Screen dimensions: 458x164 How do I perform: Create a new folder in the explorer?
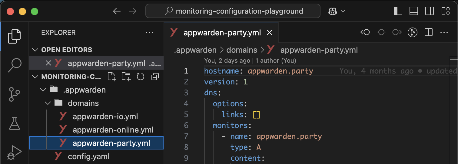tap(126, 77)
